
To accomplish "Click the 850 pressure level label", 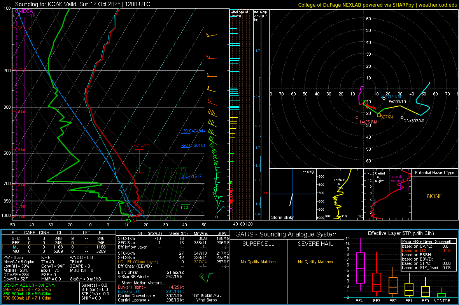I will click(x=7, y=201).
